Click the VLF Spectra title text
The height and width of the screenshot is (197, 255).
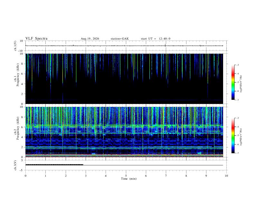pyautogui.click(x=36, y=39)
